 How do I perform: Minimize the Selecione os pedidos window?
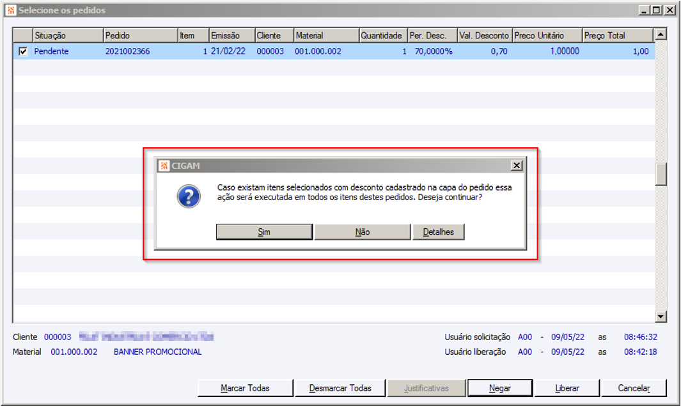click(644, 10)
